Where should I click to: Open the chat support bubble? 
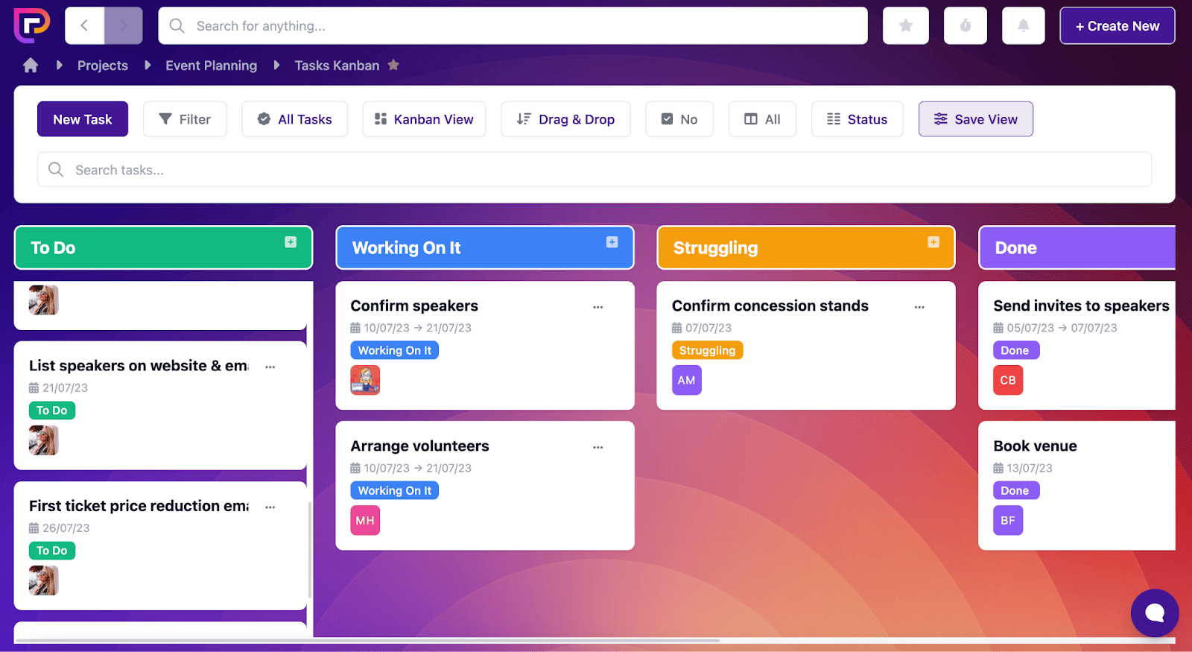pos(1154,613)
